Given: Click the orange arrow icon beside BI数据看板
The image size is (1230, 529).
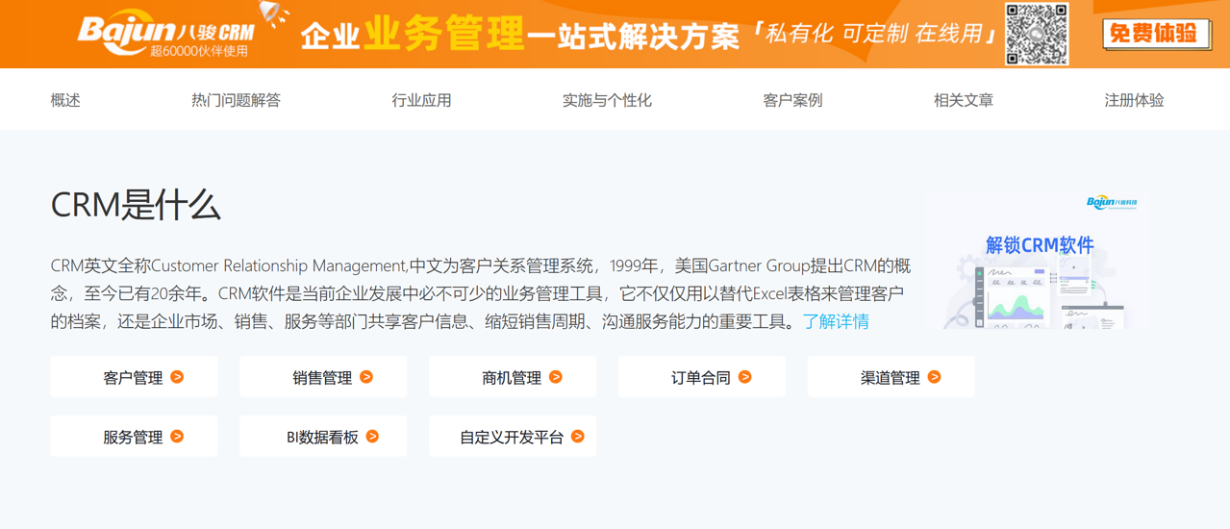Looking at the screenshot, I should [373, 437].
